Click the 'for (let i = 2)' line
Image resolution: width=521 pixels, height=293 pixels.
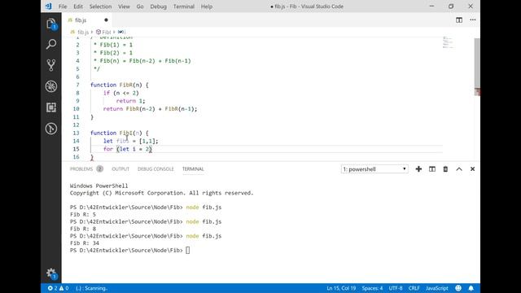[x=128, y=149]
